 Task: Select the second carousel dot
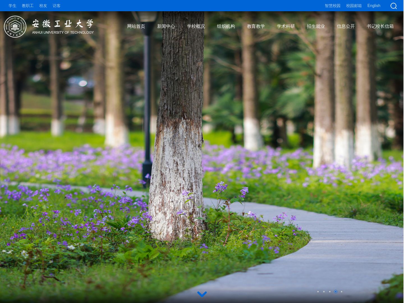tap(324, 291)
